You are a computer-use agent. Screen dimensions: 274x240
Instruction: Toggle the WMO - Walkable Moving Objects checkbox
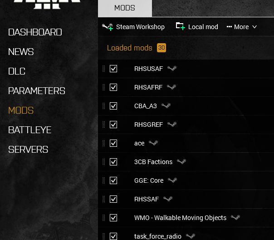pyautogui.click(x=113, y=218)
